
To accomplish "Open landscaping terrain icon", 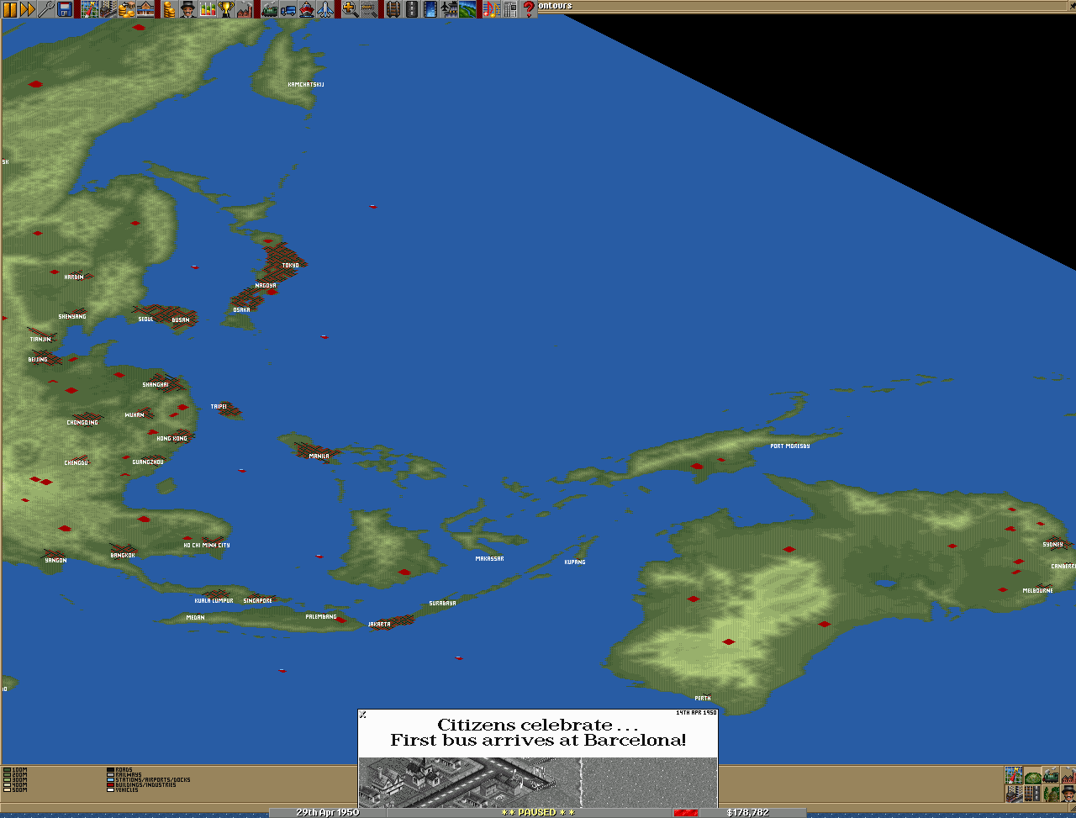I will click(x=467, y=9).
